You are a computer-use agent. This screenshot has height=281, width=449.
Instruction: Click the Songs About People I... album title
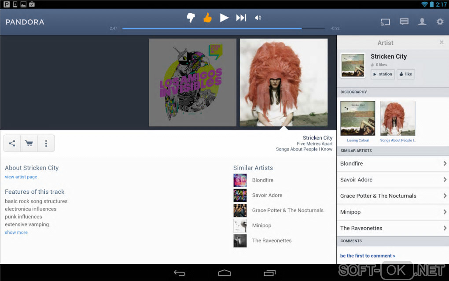(x=398, y=140)
